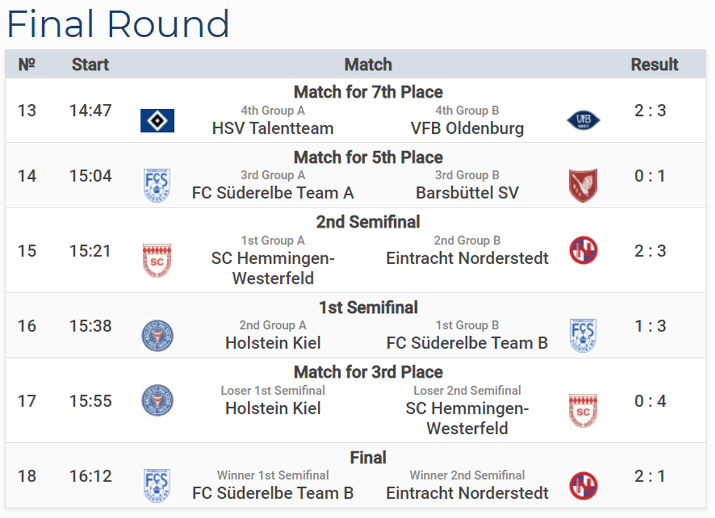Open Barsbüttel SV team name

467,193
